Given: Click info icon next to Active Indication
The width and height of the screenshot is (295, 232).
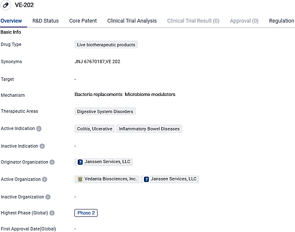Looking at the screenshot, I should pyautogui.click(x=39, y=129).
